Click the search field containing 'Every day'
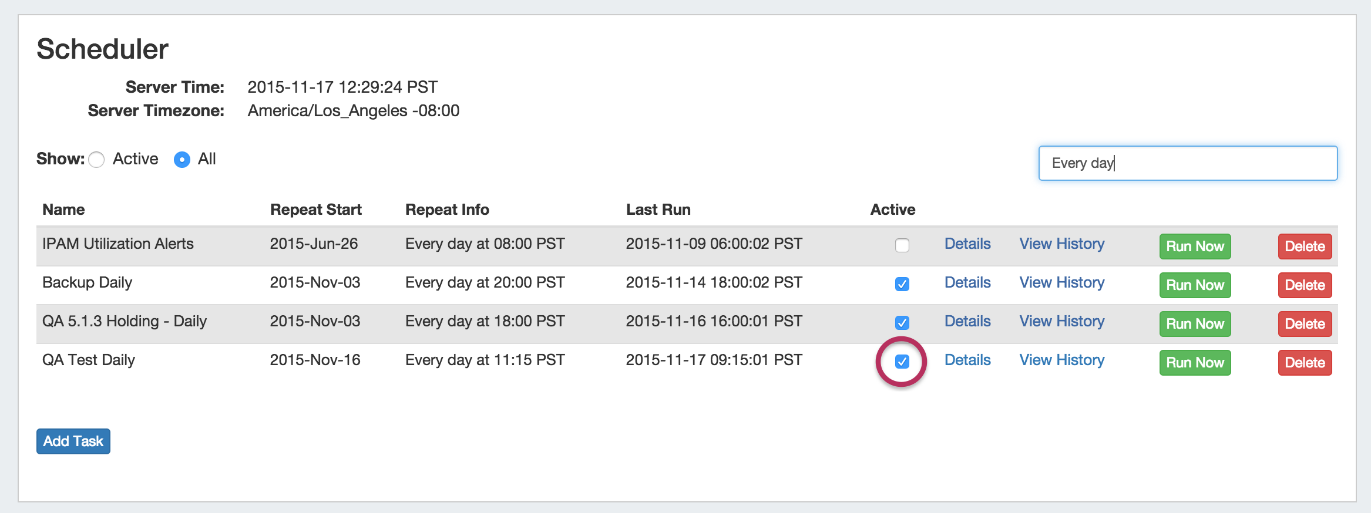 click(1187, 163)
